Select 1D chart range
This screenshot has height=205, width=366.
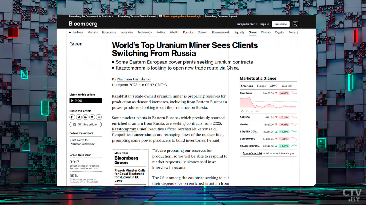point(242,112)
